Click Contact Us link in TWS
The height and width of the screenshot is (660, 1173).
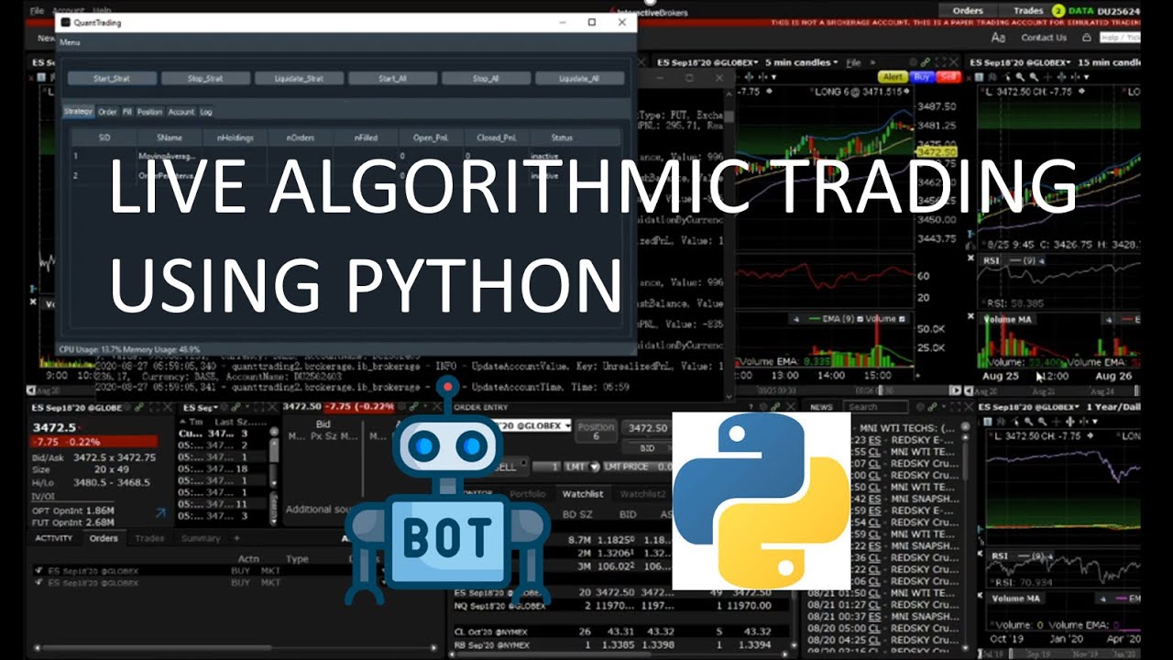pyautogui.click(x=1044, y=38)
